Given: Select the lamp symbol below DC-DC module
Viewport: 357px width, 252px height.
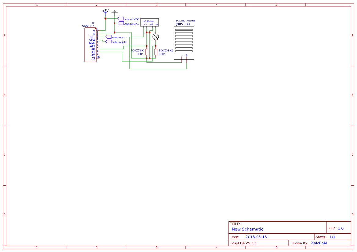Looking at the screenshot, I should click(156, 37).
